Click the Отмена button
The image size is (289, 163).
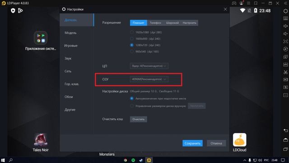[216, 143]
